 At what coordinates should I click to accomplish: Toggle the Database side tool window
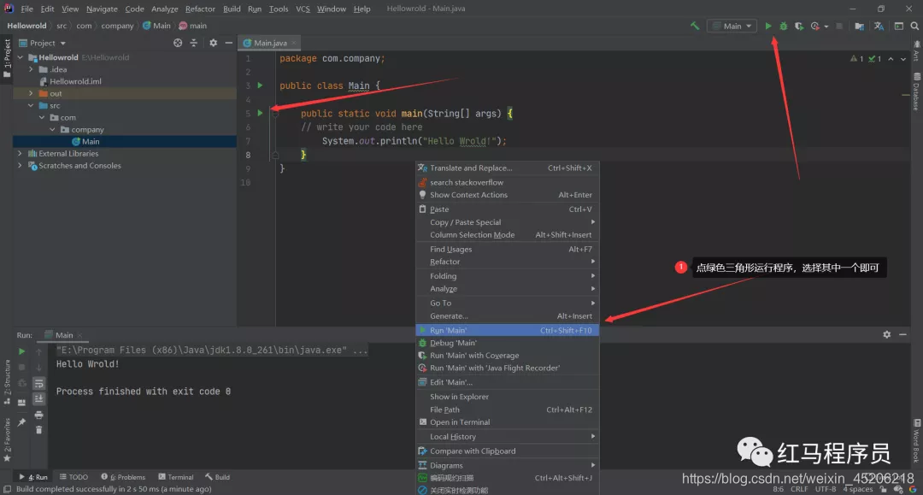pyautogui.click(x=916, y=91)
